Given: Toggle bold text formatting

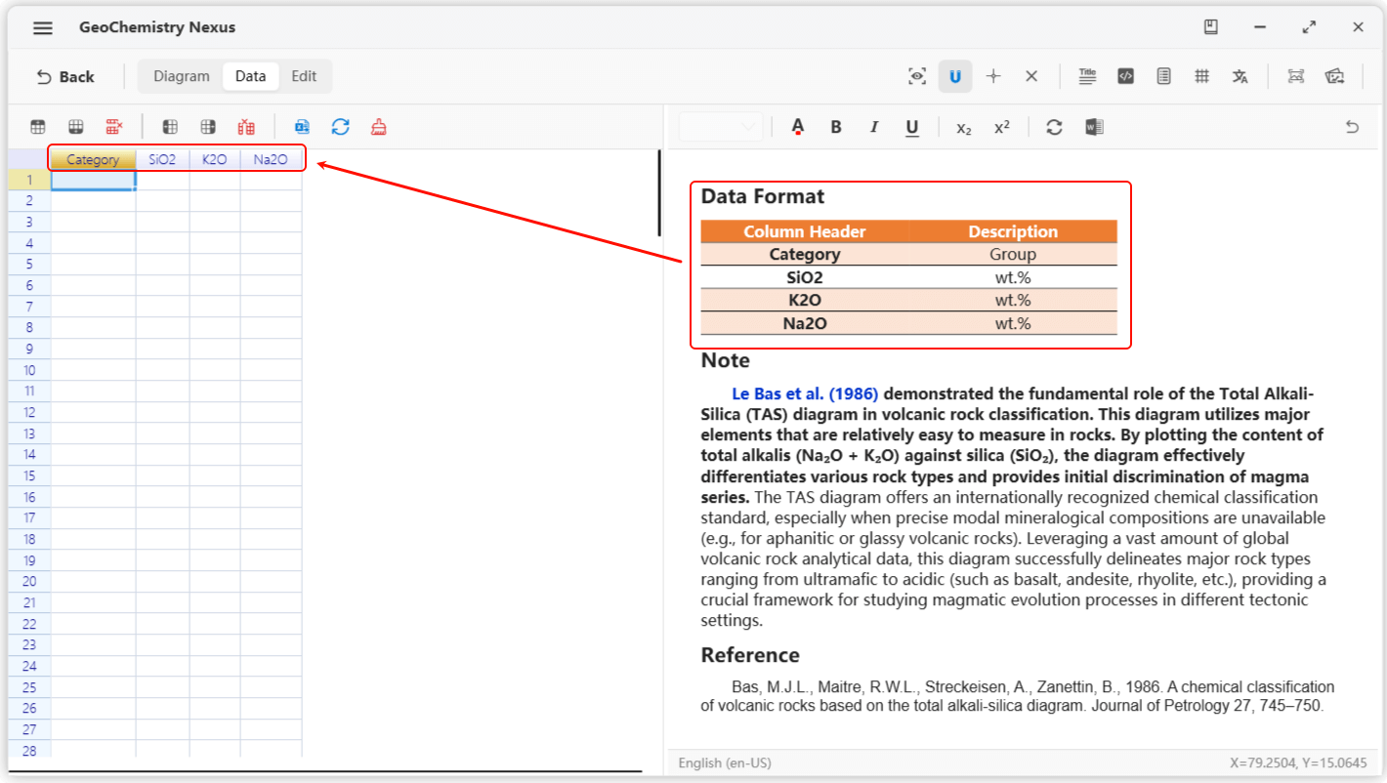Looking at the screenshot, I should click(836, 127).
